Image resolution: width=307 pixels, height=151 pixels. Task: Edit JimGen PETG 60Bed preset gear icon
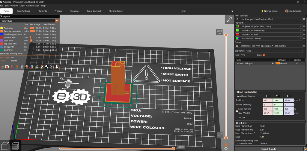click(x=304, y=38)
